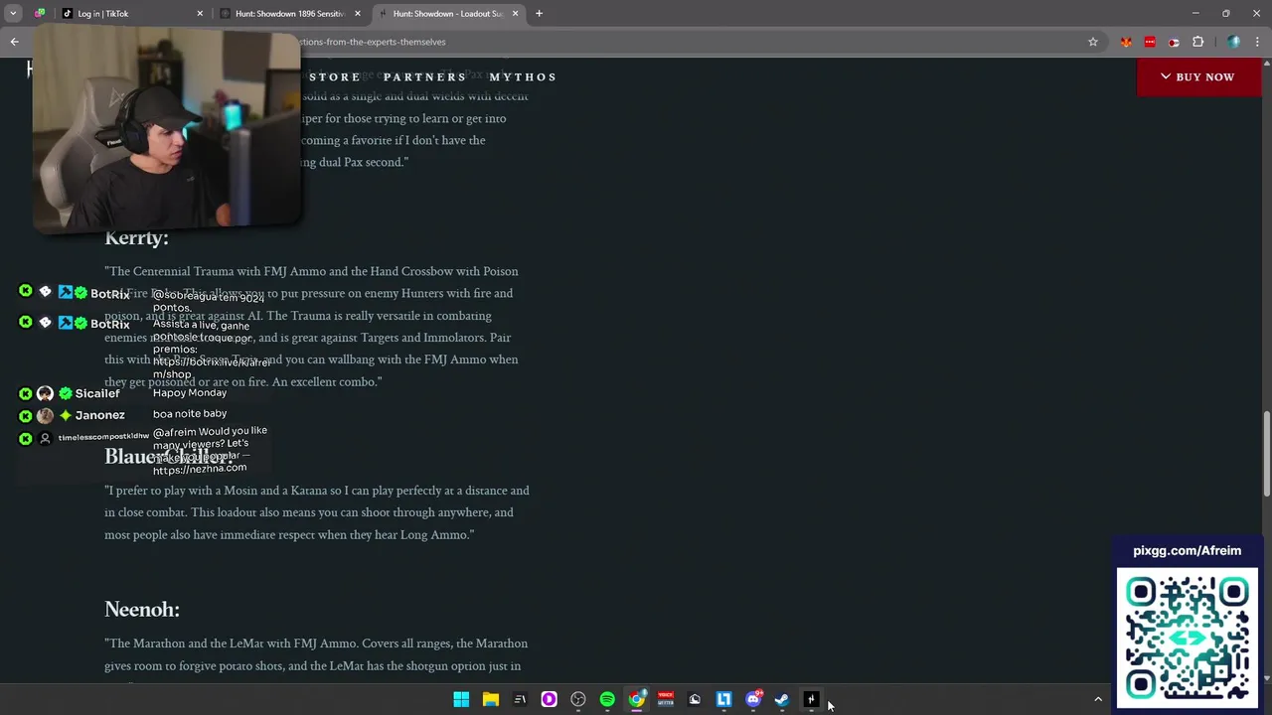This screenshot has width=1272, height=715.
Task: Click the pixgg.com/Afreim QR code
Action: point(1188,638)
